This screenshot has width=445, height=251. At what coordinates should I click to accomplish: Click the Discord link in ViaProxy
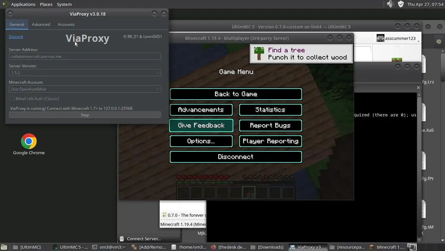[16, 36]
